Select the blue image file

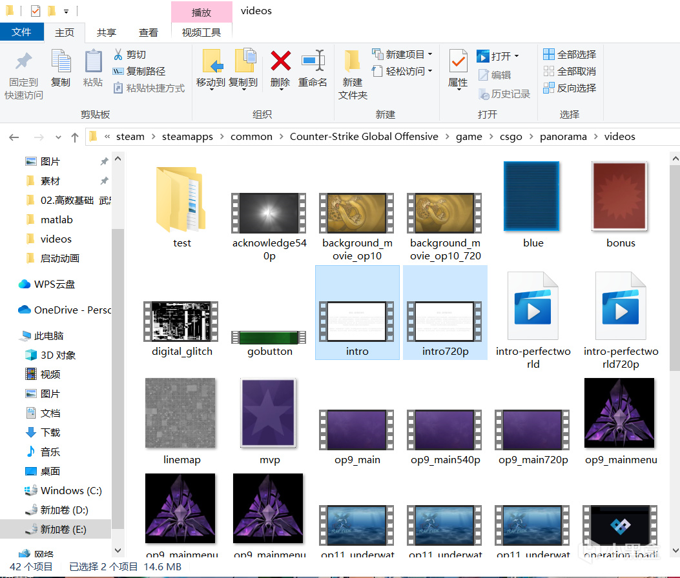[x=533, y=204]
